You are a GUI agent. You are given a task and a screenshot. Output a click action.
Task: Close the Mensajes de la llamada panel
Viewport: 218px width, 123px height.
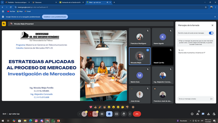[x=213, y=25]
